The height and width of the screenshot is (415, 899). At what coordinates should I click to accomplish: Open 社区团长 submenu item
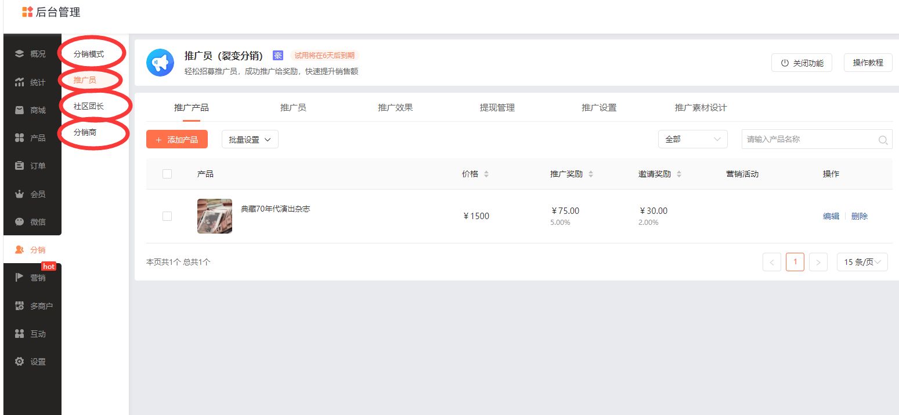tap(89, 106)
